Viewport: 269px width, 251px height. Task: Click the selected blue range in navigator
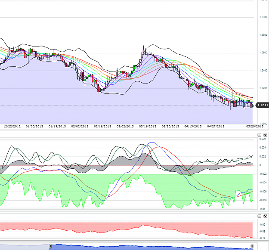tap(151, 247)
